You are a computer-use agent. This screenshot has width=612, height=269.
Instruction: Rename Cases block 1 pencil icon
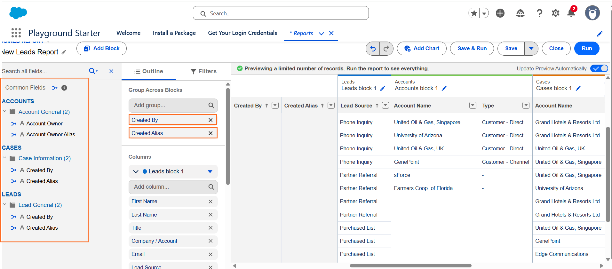[578, 89]
